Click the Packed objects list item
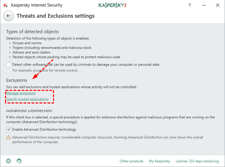 tap(66, 57)
